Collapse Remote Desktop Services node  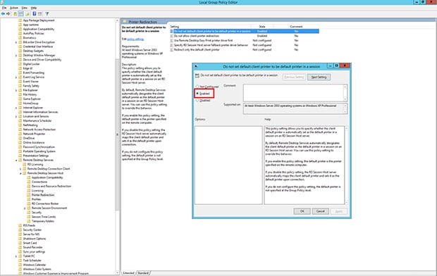coord(16,160)
